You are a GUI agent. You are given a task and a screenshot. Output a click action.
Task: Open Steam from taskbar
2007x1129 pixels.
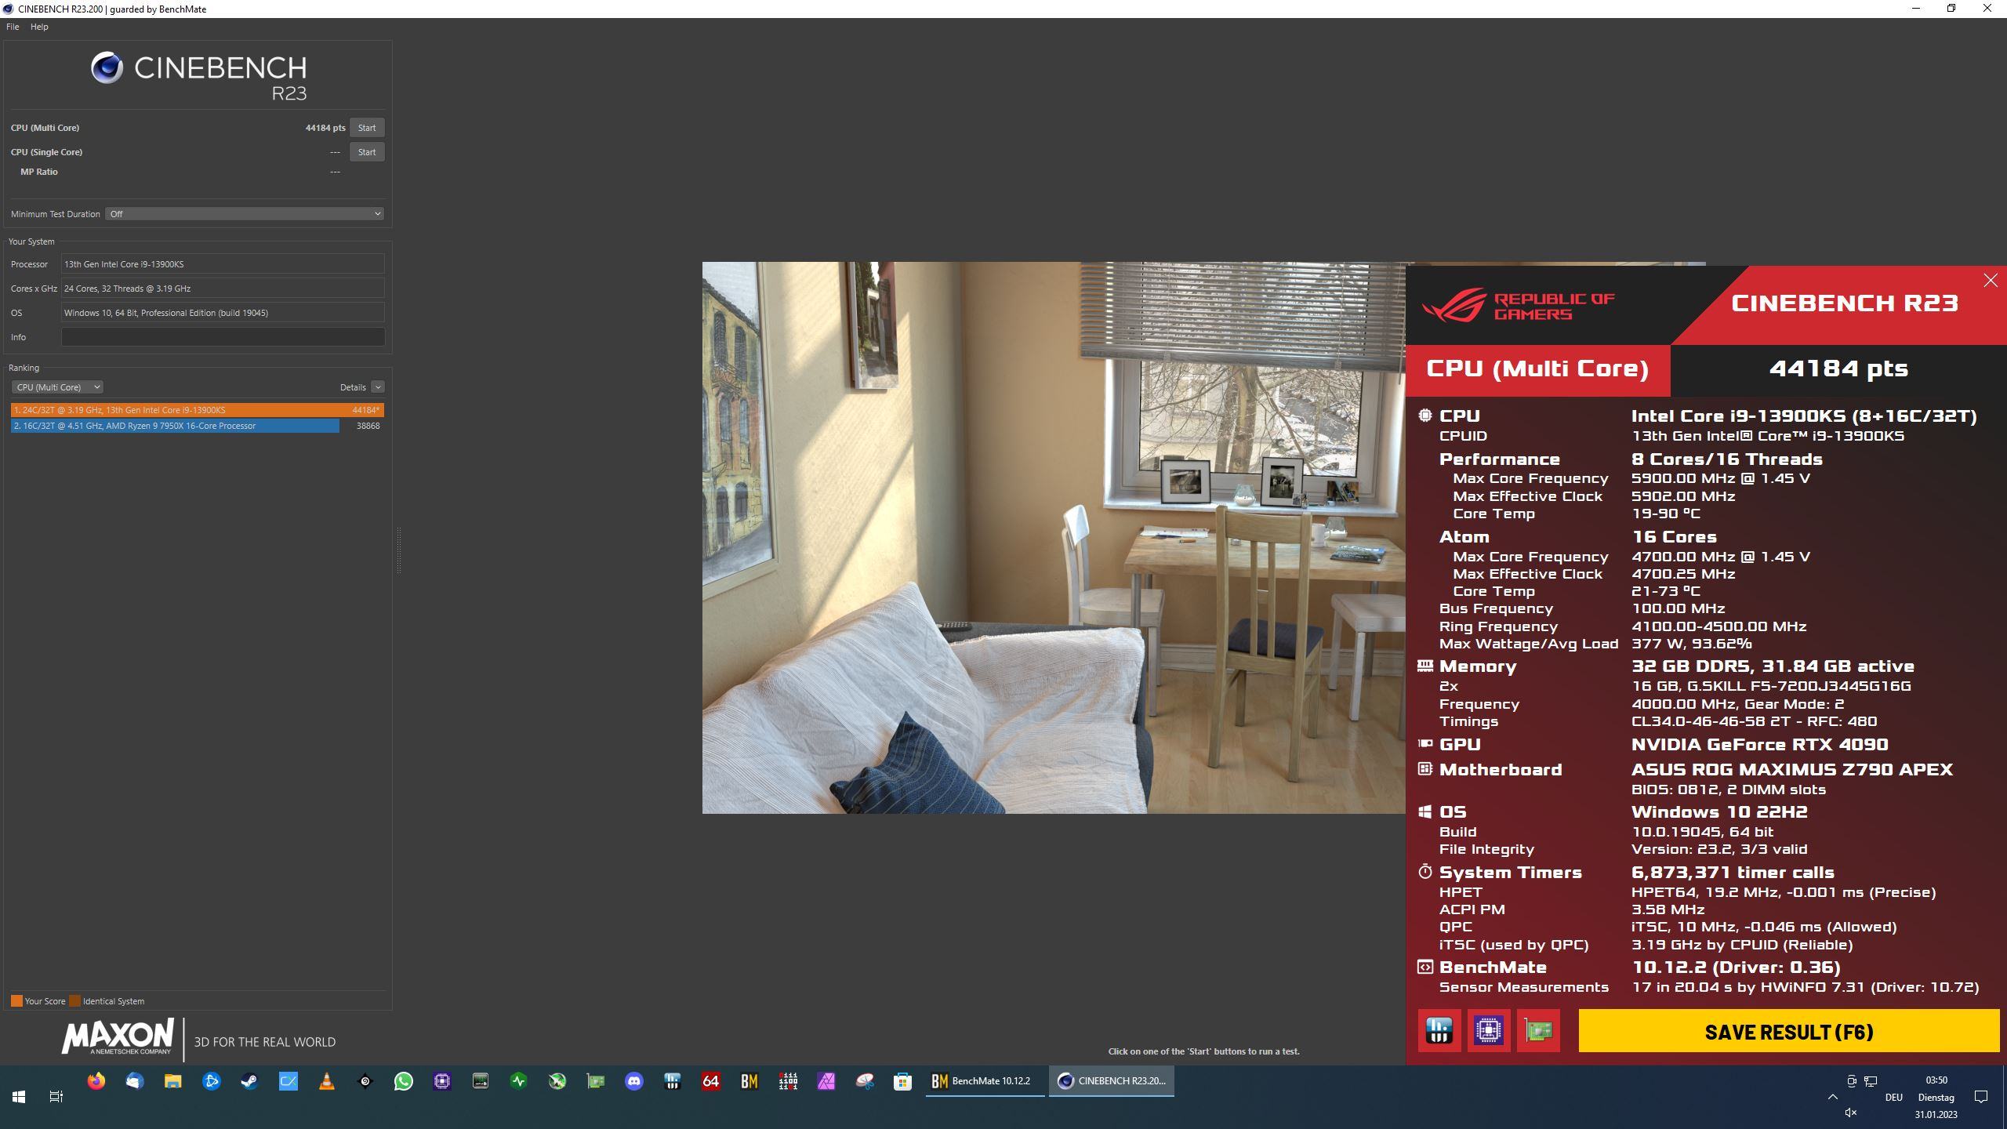click(x=249, y=1082)
